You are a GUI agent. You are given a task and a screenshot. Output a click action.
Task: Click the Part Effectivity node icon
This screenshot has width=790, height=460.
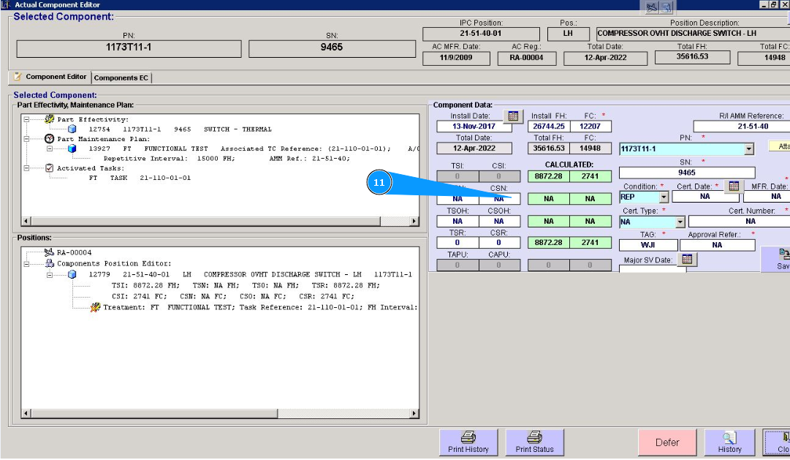(50, 119)
